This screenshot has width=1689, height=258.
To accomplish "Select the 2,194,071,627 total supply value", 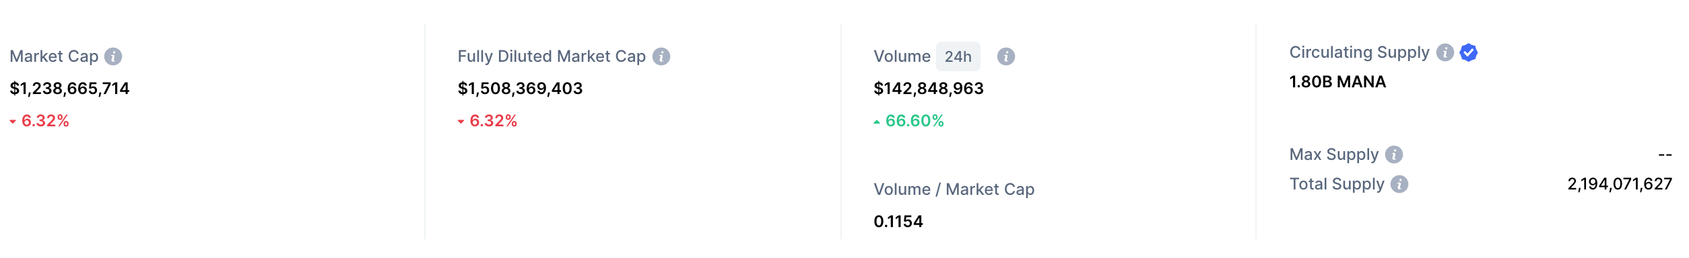I will coord(1620,184).
